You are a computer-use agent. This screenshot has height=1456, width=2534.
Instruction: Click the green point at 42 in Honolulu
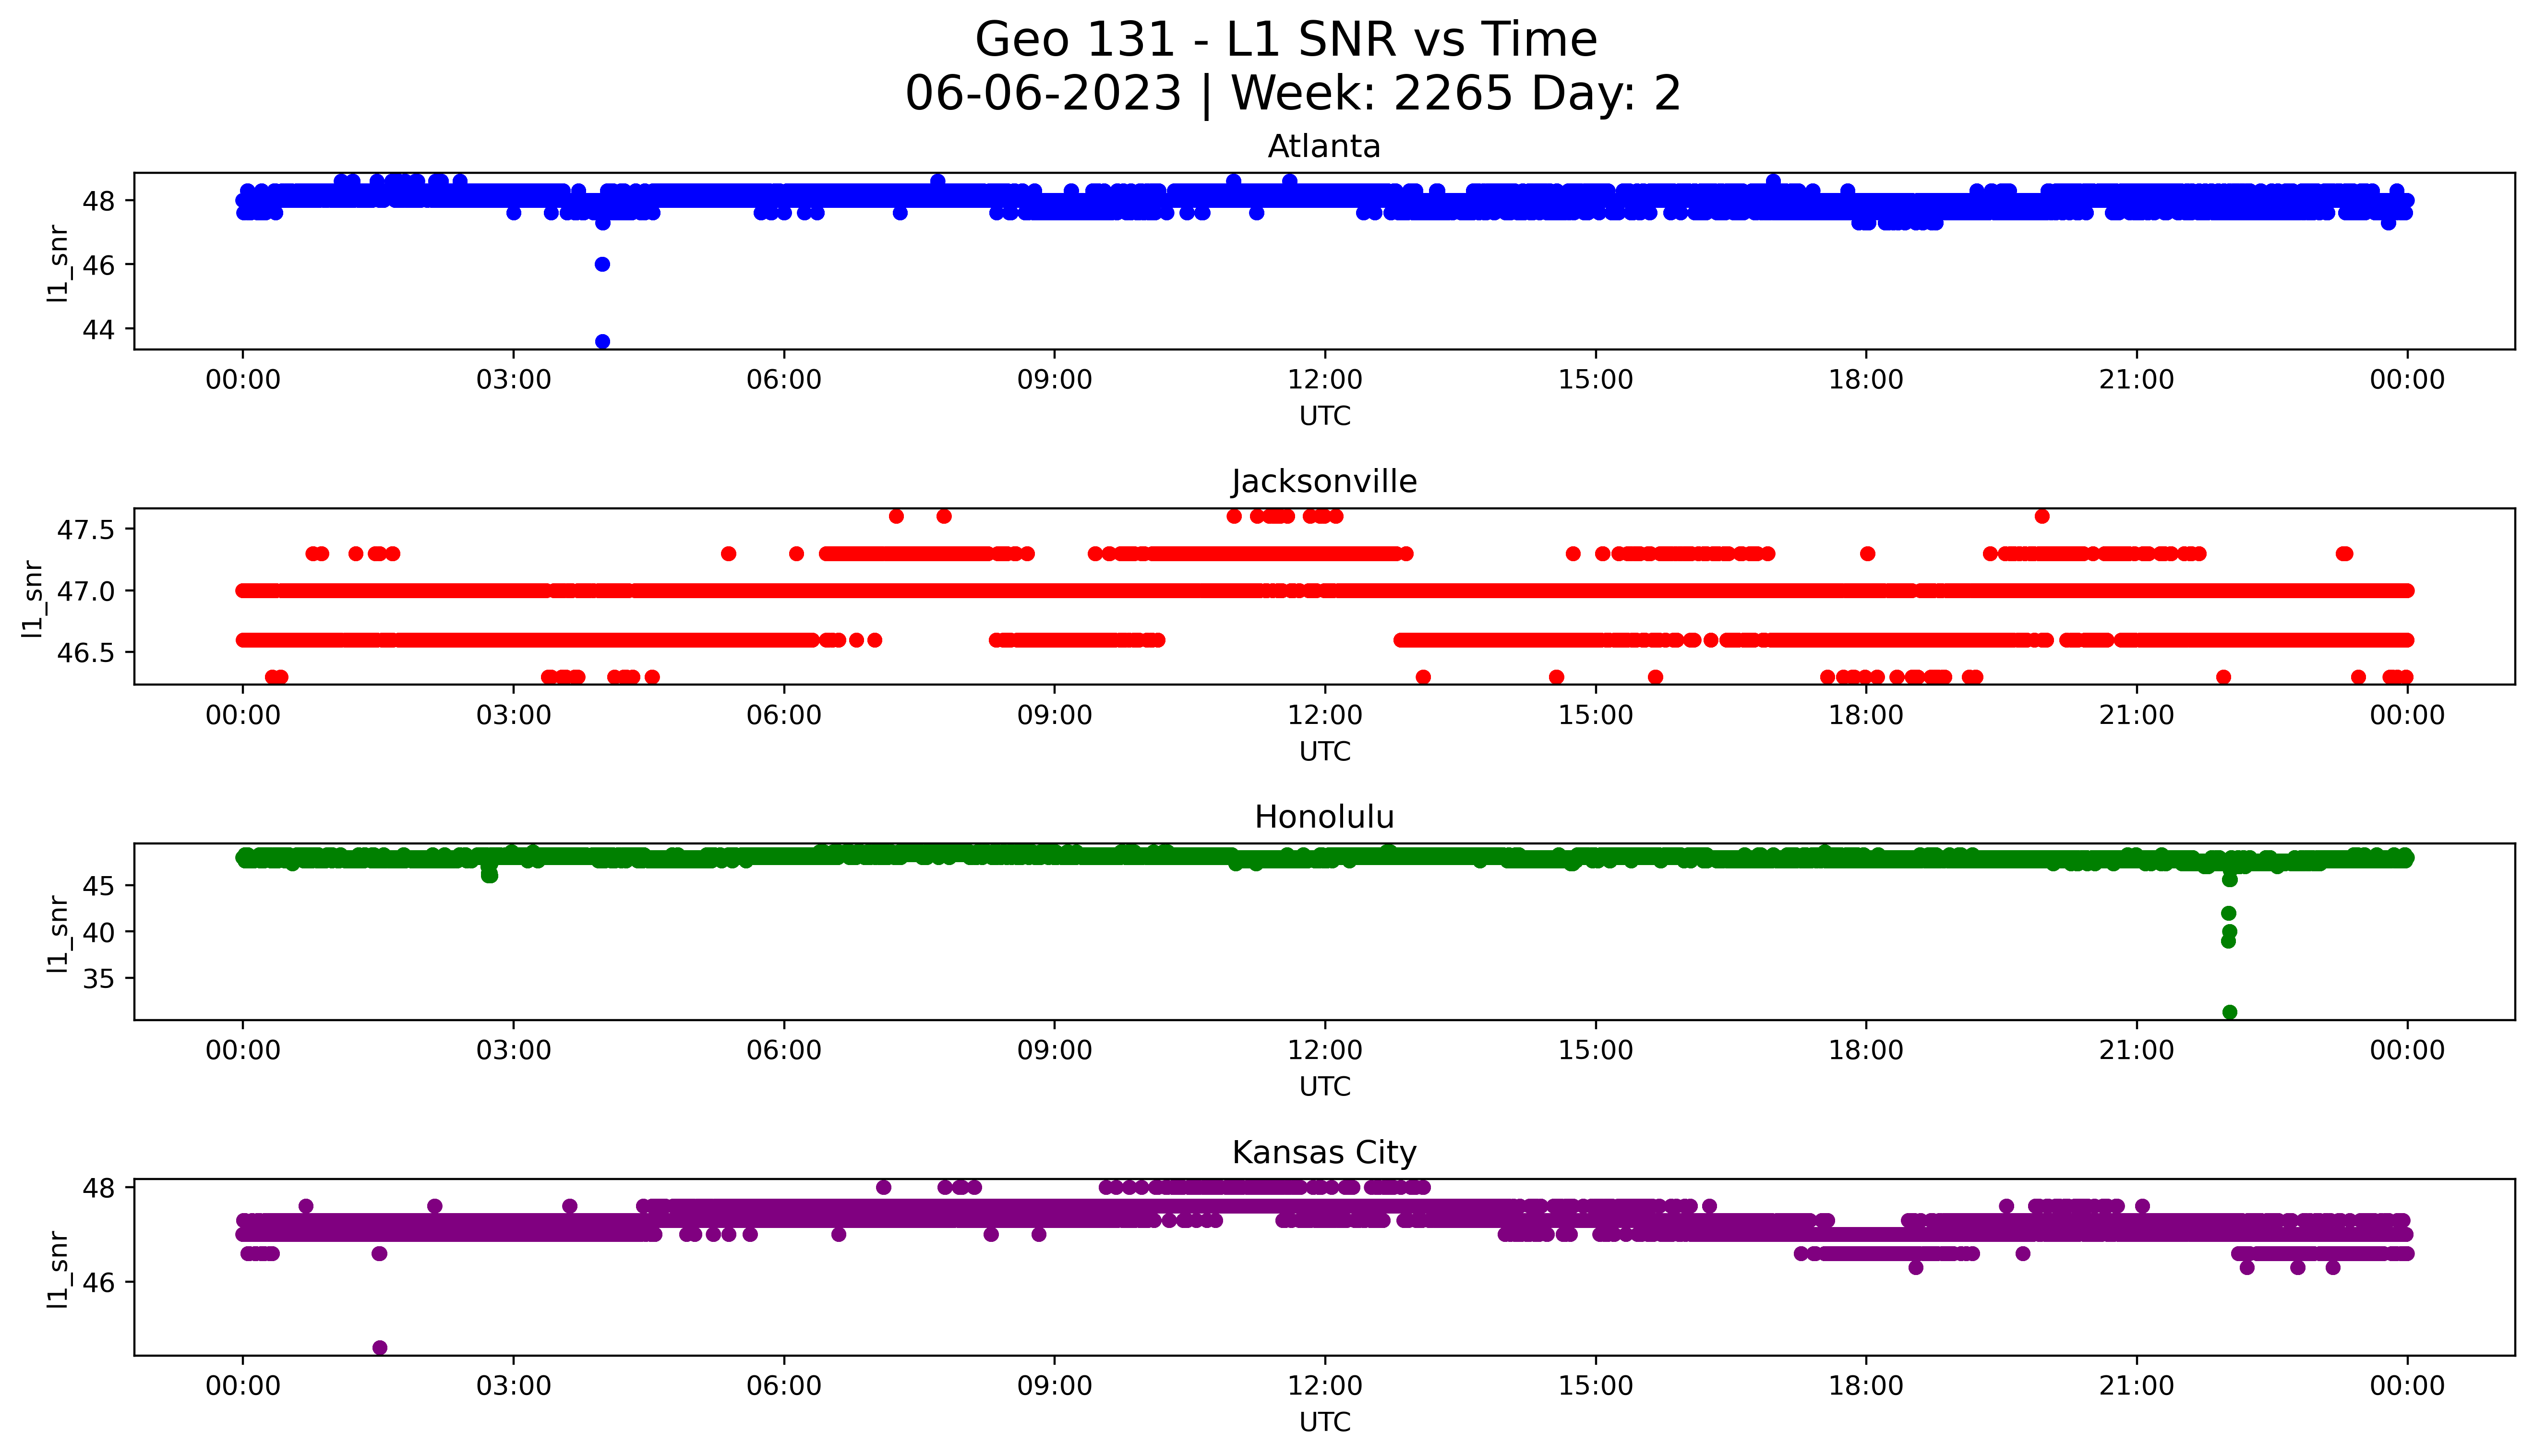[x=2228, y=913]
